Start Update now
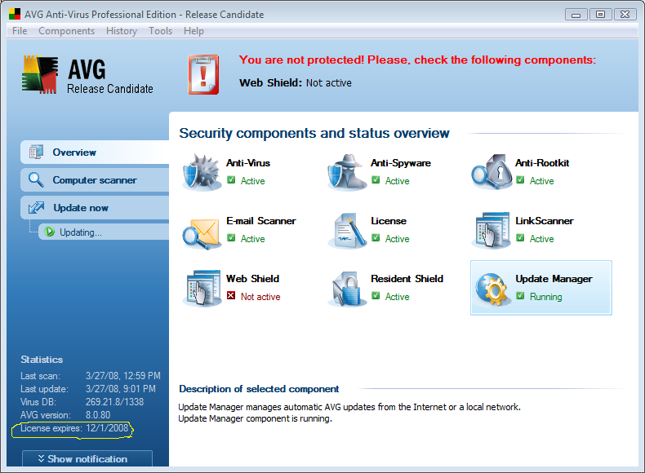 tap(95, 207)
